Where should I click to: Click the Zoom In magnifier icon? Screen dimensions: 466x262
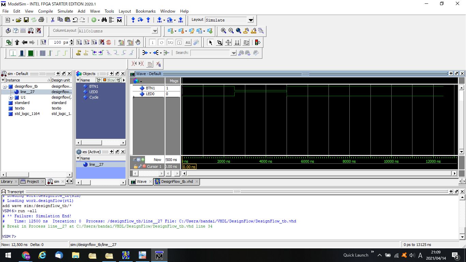pyautogui.click(x=223, y=31)
